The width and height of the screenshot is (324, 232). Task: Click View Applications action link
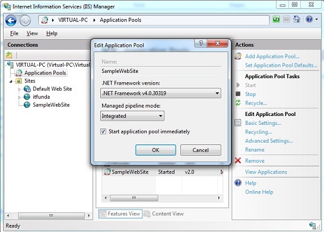point(266,172)
